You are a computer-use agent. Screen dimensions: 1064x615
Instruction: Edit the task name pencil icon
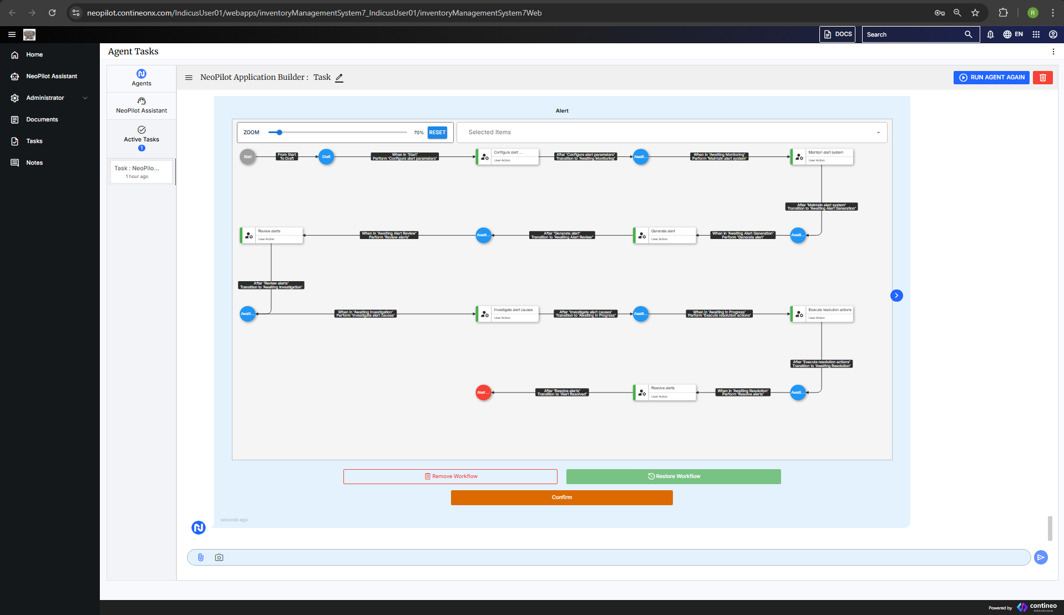(x=339, y=78)
